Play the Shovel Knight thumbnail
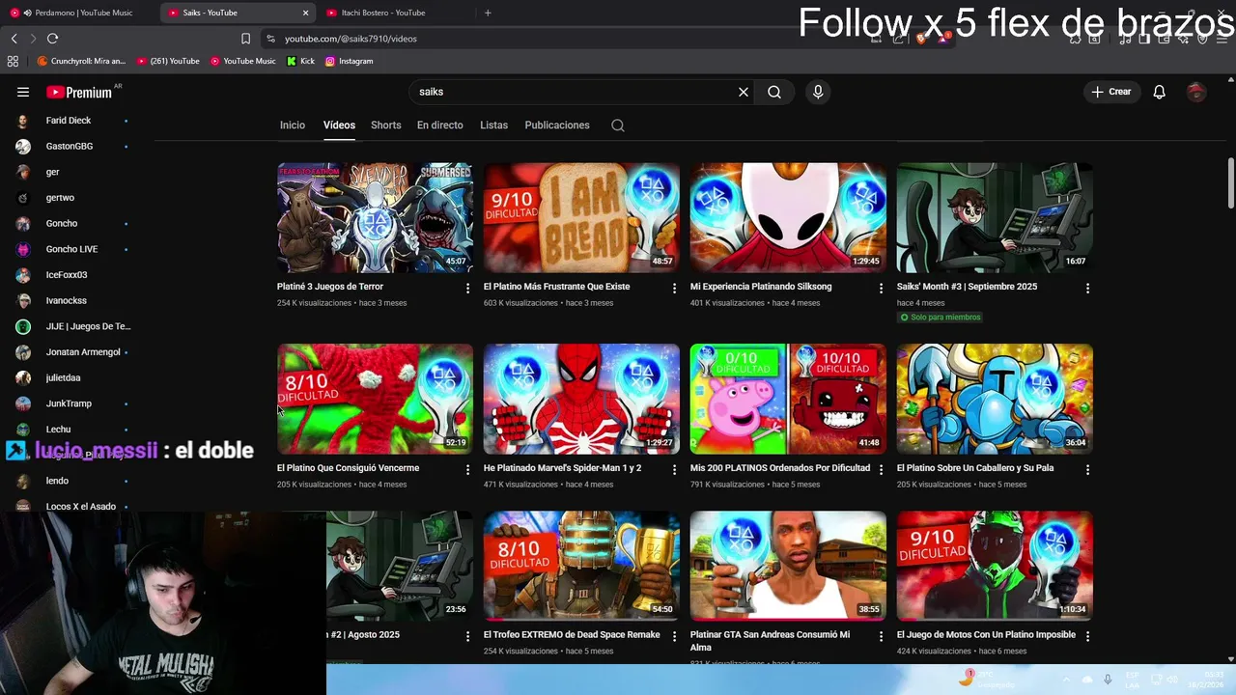Viewport: 1236px width, 695px height. coord(995,399)
